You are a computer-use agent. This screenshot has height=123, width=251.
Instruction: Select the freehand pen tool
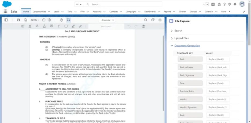[x=73, y=26]
